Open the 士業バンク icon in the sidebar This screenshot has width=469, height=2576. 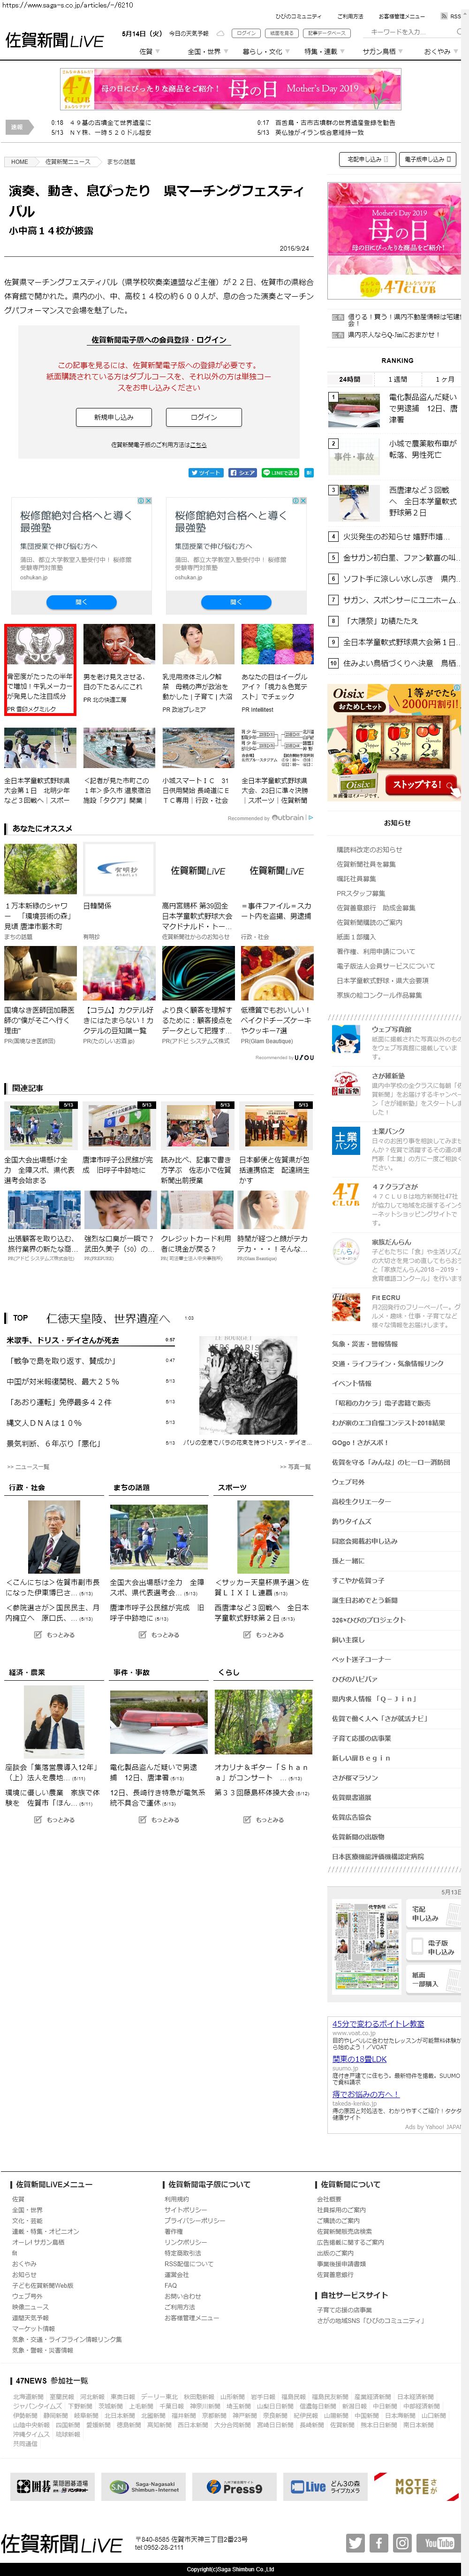pos(346,1140)
